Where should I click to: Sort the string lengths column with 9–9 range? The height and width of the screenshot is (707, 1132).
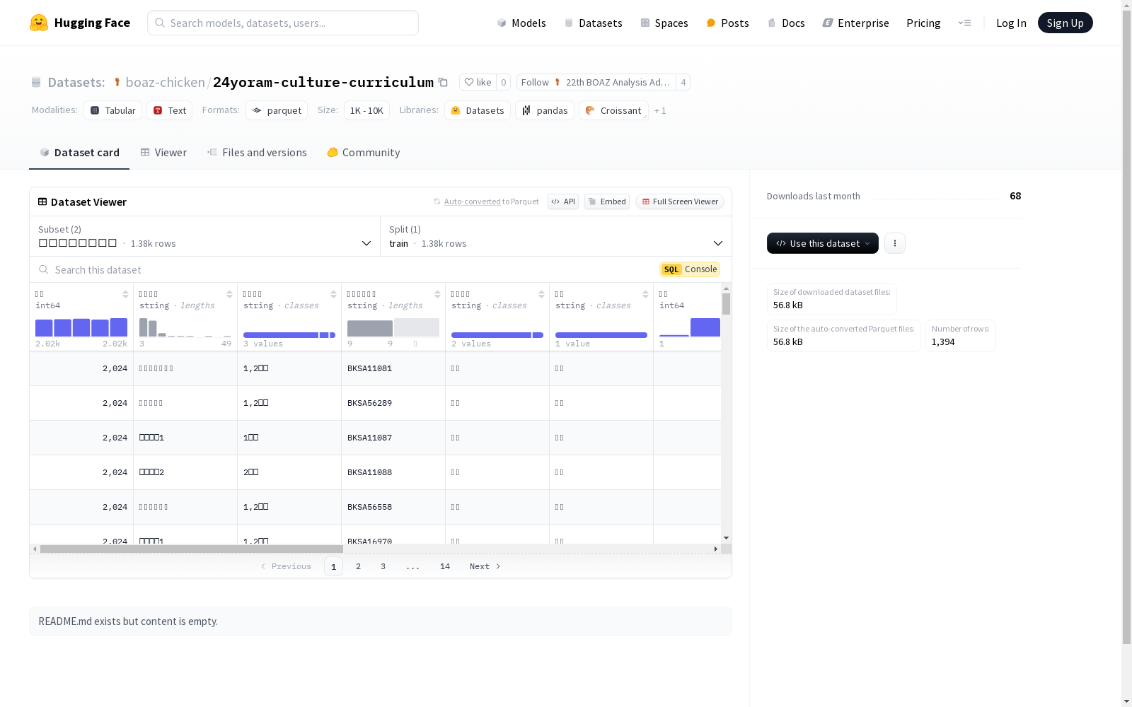coord(437,294)
